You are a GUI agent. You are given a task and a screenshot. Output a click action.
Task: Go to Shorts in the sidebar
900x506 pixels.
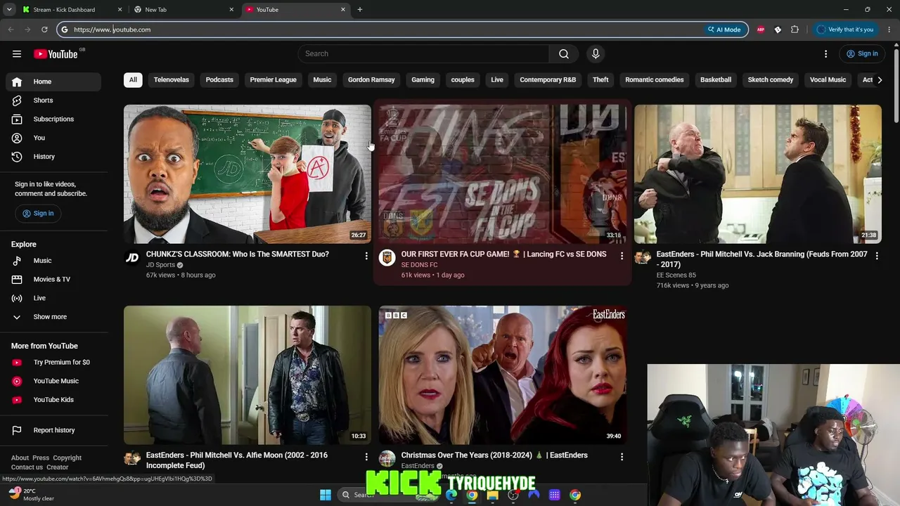click(x=53, y=100)
